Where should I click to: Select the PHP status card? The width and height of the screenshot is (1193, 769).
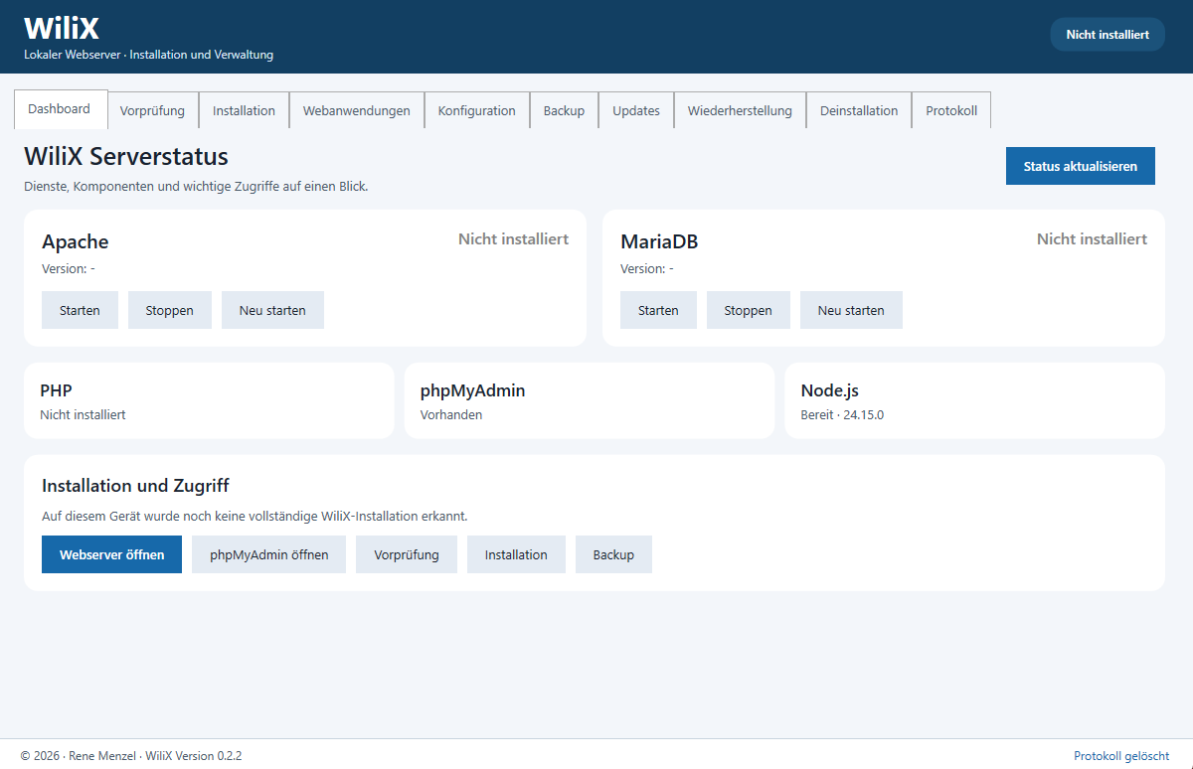[209, 400]
